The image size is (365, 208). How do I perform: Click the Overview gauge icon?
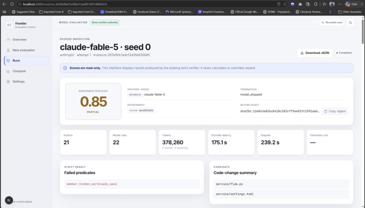8,39
